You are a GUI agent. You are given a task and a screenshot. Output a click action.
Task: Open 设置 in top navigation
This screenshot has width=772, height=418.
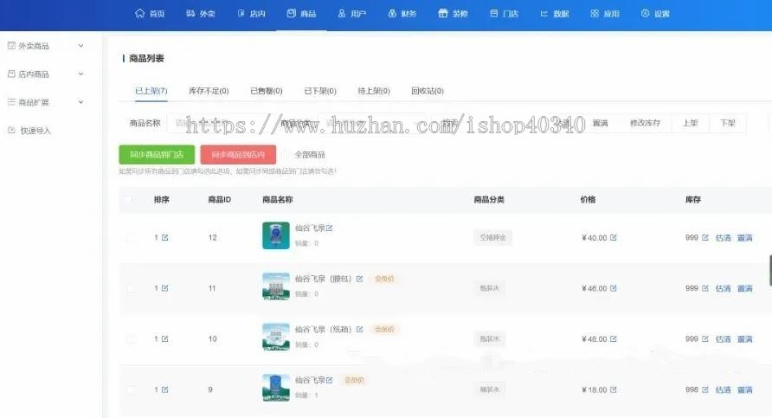(655, 14)
